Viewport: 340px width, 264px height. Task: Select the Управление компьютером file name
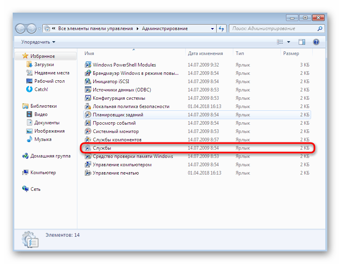pyautogui.click(x=122, y=165)
